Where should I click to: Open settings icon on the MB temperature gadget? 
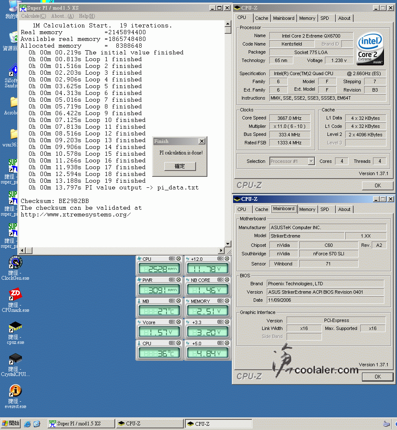(172, 301)
